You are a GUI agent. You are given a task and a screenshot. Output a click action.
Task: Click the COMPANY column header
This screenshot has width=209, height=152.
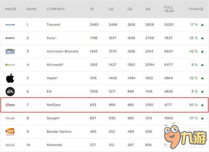pos(56,9)
